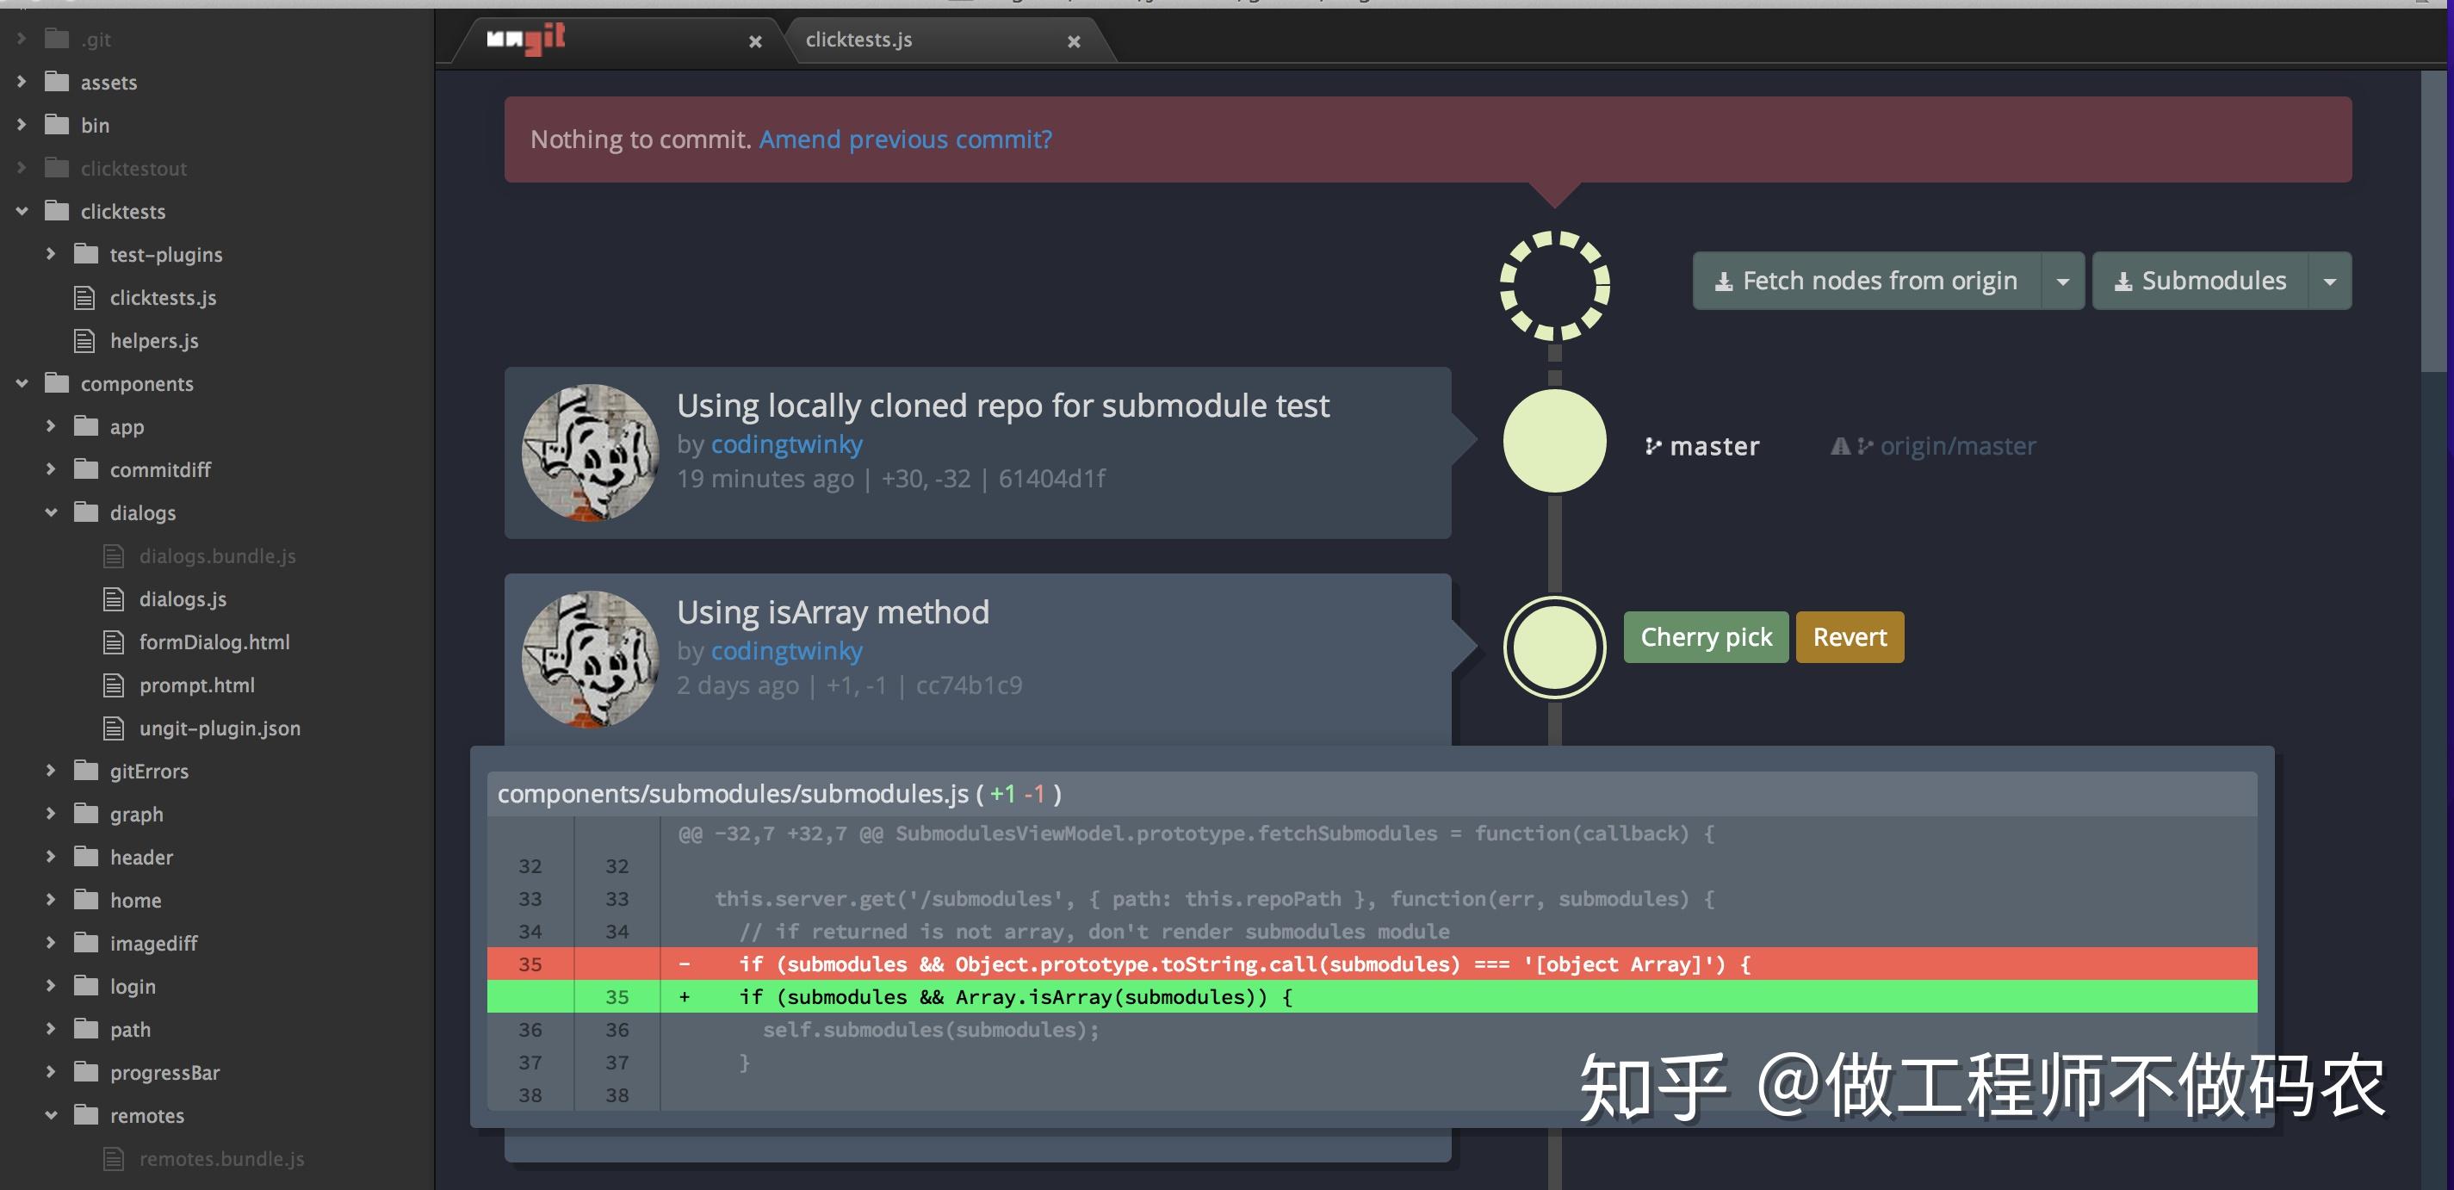Switch to the clicktests.js tab
Image resolution: width=2454 pixels, height=1190 pixels.
(858, 39)
